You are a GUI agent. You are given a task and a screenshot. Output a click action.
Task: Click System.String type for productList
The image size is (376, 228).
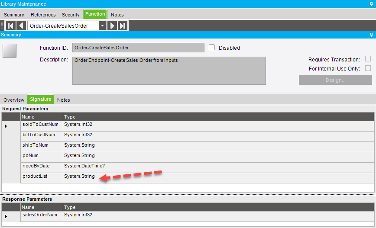click(218, 178)
